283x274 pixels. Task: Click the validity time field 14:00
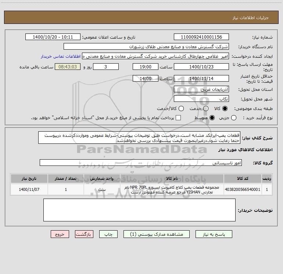click(x=146, y=78)
